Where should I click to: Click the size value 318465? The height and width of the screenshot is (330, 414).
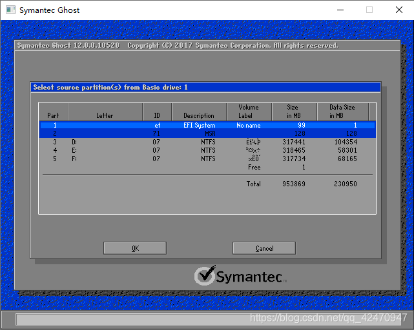click(294, 151)
